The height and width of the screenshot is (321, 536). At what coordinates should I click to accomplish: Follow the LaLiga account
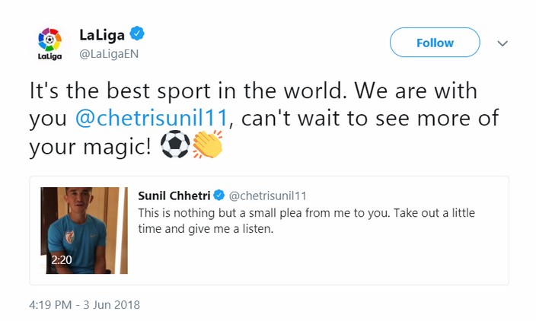[x=435, y=43]
